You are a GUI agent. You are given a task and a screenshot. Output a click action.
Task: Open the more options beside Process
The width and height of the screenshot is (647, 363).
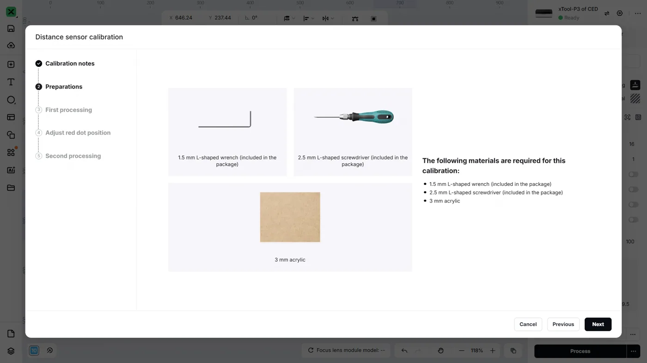[x=633, y=351]
